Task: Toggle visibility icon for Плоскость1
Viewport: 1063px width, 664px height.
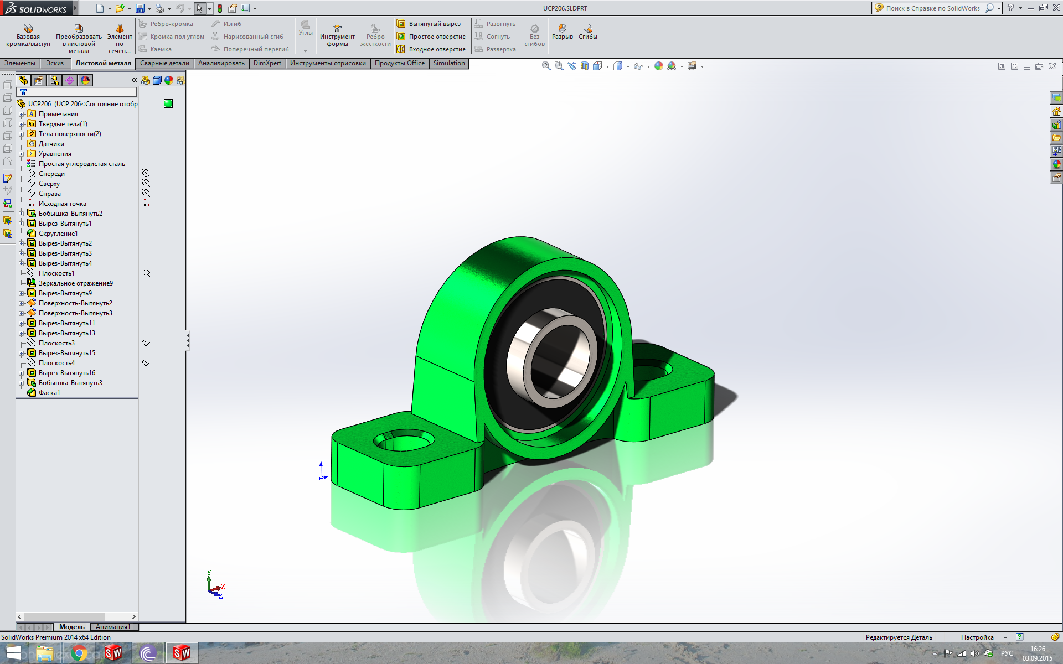Action: [146, 273]
